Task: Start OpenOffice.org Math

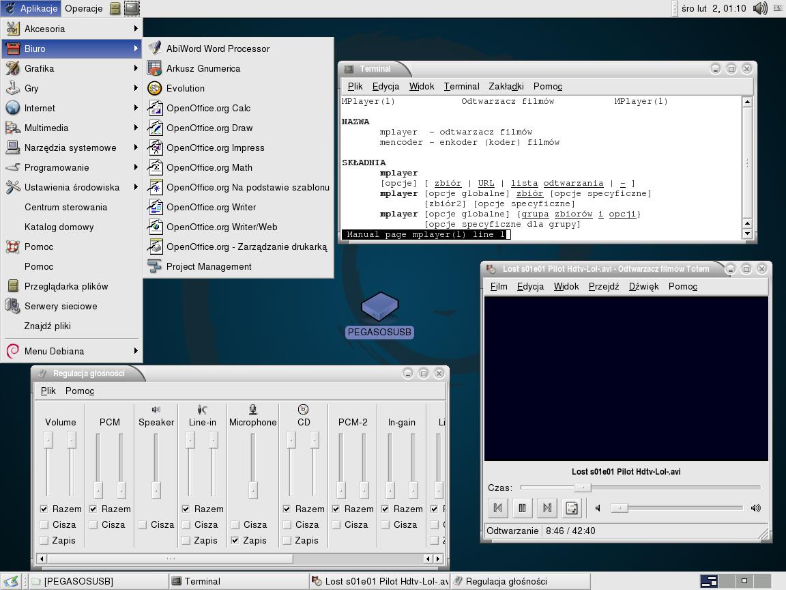Action: (239, 167)
